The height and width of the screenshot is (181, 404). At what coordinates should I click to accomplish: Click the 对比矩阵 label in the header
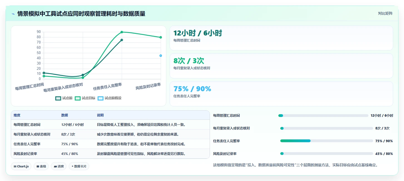click(385, 14)
